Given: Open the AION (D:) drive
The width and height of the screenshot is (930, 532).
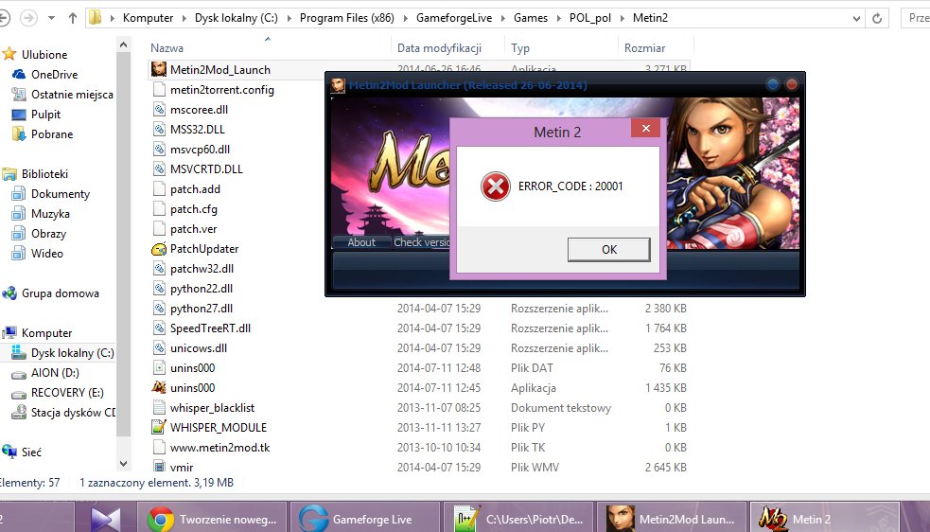Looking at the screenshot, I should pos(55,373).
